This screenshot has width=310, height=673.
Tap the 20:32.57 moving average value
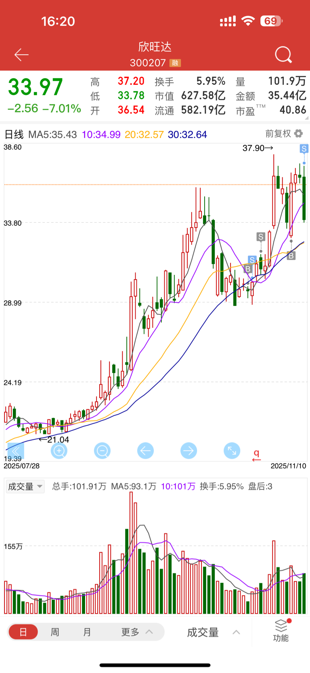144,134
